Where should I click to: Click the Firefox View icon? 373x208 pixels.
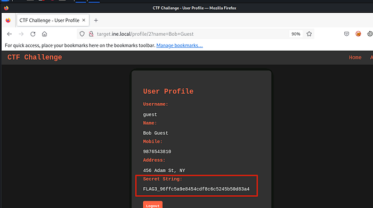pyautogui.click(x=8, y=20)
